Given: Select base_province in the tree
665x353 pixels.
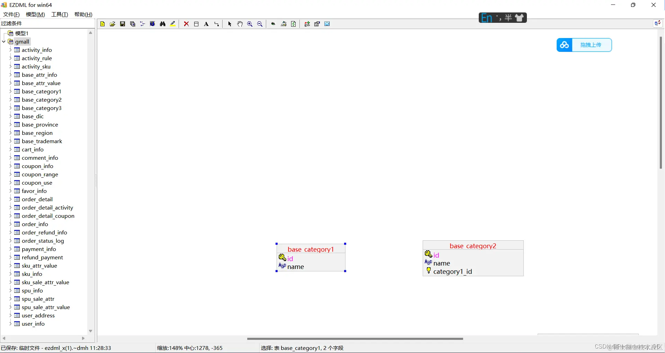Looking at the screenshot, I should pyautogui.click(x=40, y=124).
